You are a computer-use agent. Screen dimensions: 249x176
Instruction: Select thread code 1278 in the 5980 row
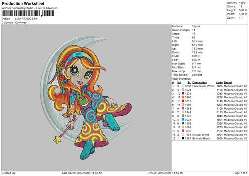(x=220, y=97)
